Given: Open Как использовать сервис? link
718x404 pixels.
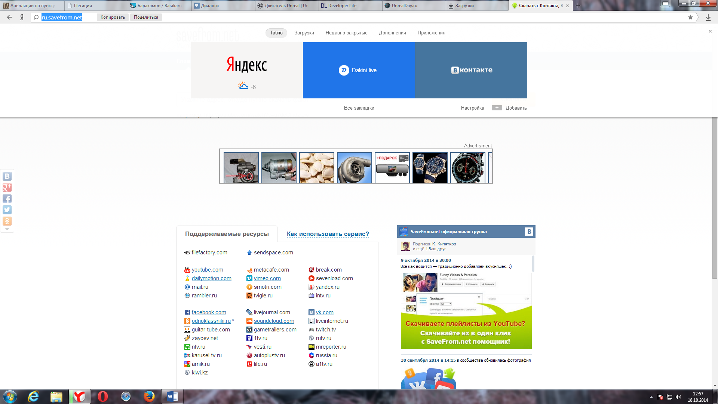Looking at the screenshot, I should 328,234.
